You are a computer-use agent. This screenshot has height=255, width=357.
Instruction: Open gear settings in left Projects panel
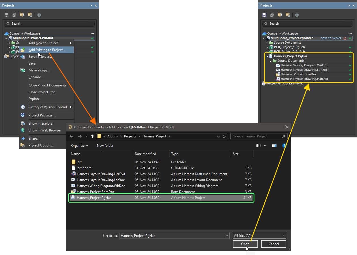coord(39,15)
